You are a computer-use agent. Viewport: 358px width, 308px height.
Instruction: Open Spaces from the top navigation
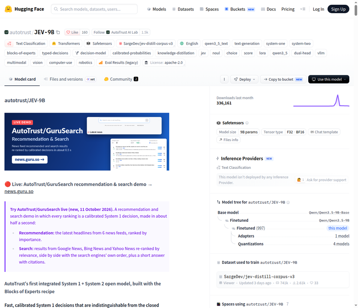[x=209, y=9]
